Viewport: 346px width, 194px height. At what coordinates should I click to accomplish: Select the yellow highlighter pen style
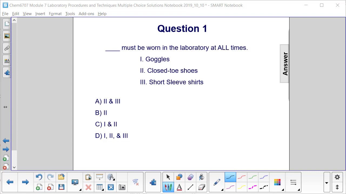pos(241,187)
